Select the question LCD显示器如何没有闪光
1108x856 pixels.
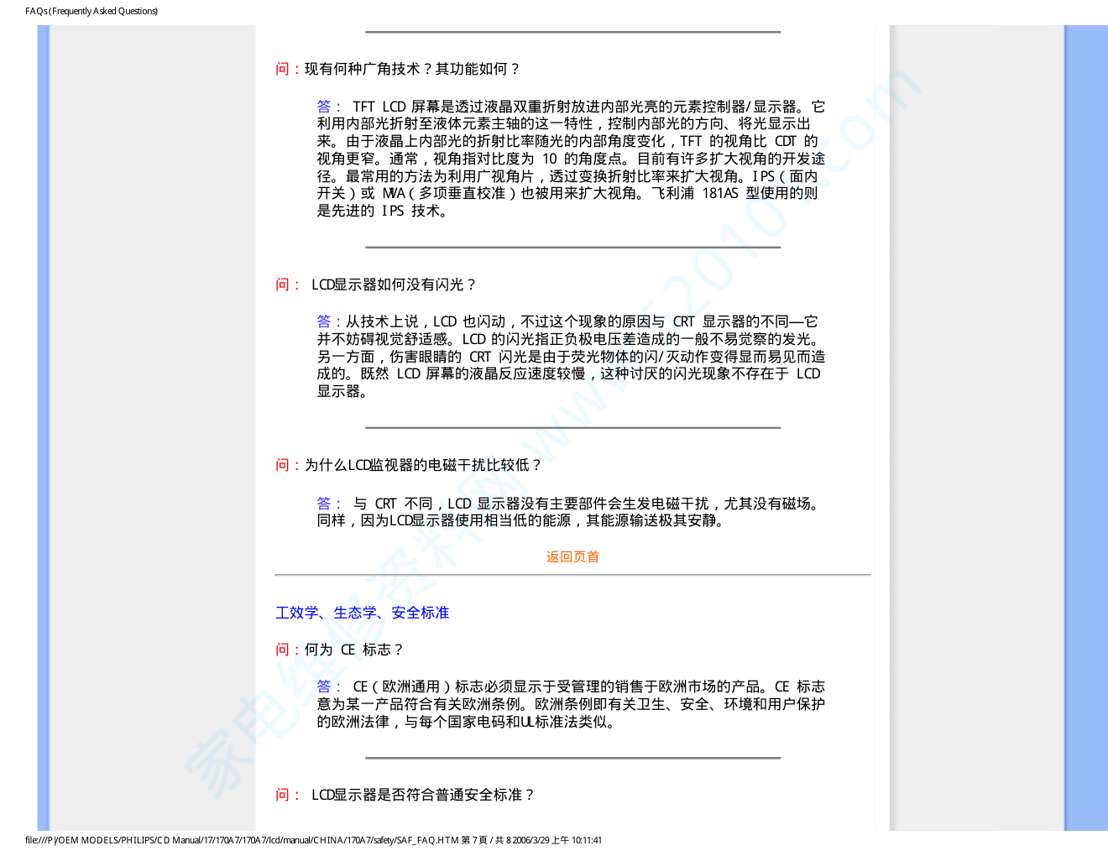coord(393,284)
